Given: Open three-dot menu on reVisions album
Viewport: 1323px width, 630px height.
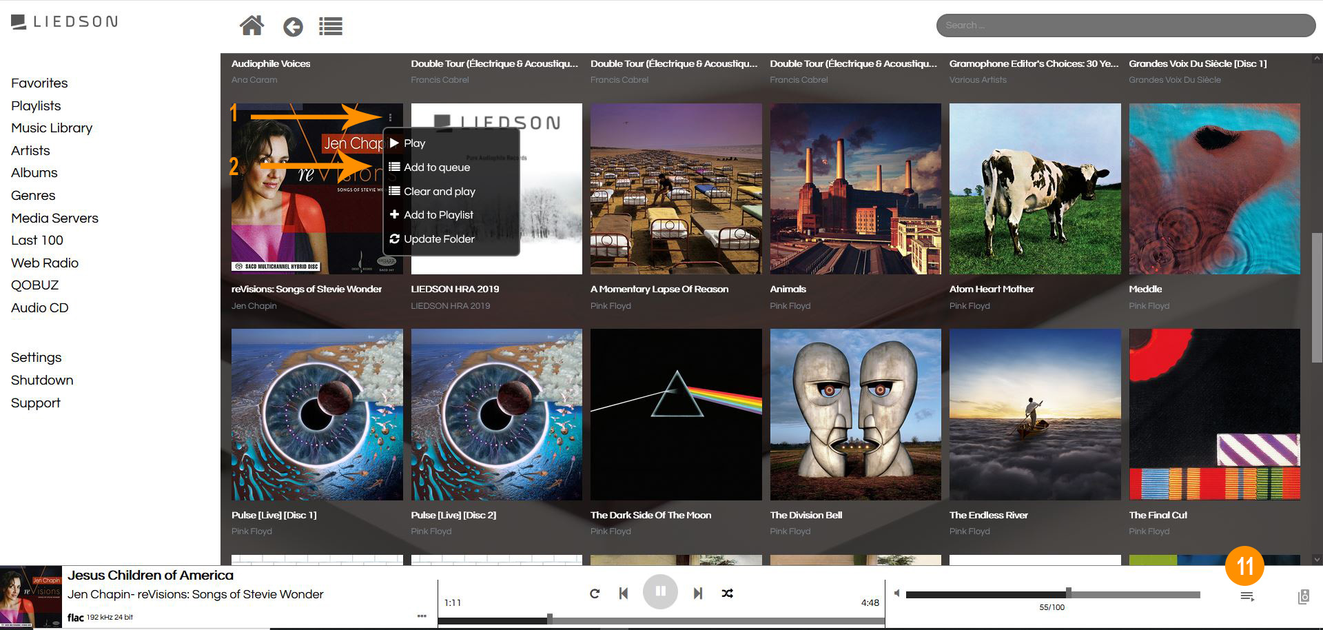Looking at the screenshot, I should (x=390, y=117).
